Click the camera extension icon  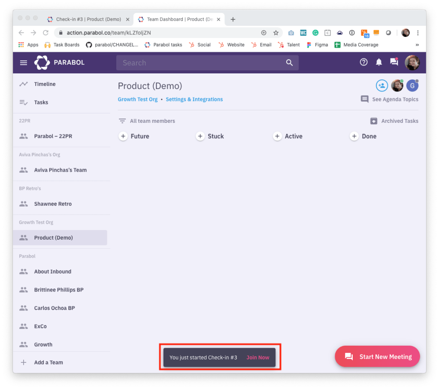(291, 33)
